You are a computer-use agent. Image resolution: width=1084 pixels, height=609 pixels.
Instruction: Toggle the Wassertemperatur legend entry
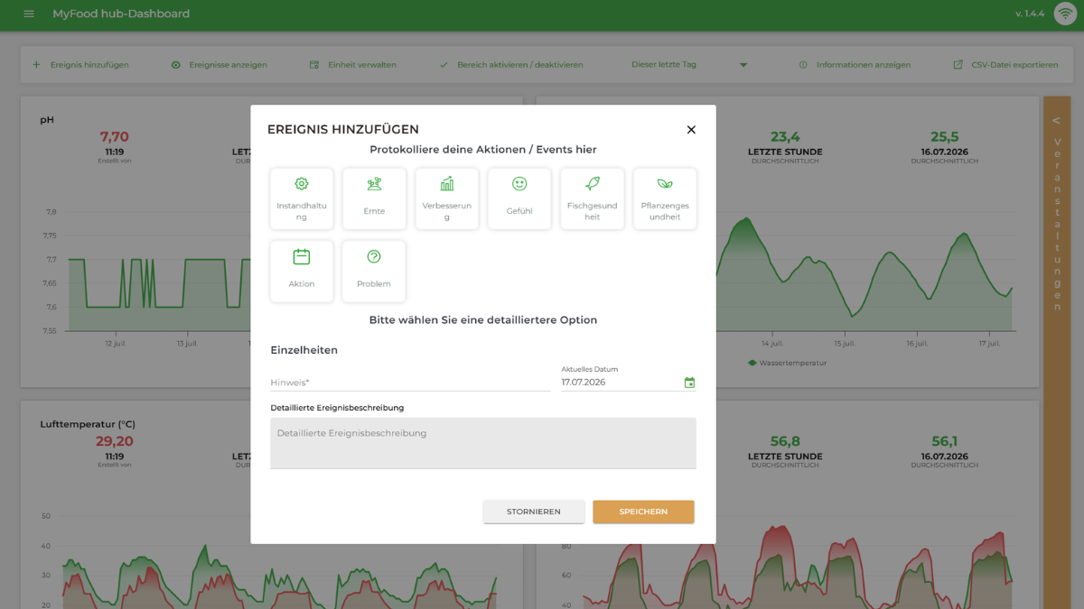click(787, 363)
